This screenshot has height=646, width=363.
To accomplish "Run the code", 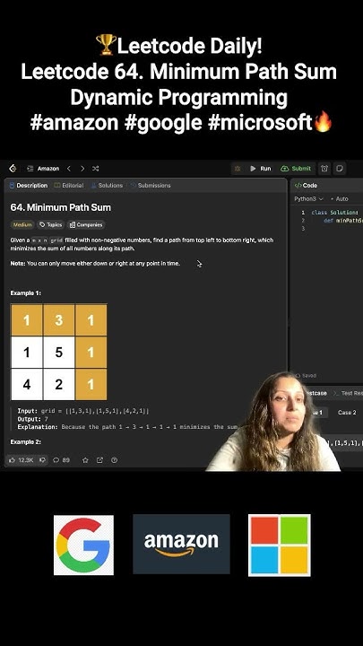I will click(261, 169).
